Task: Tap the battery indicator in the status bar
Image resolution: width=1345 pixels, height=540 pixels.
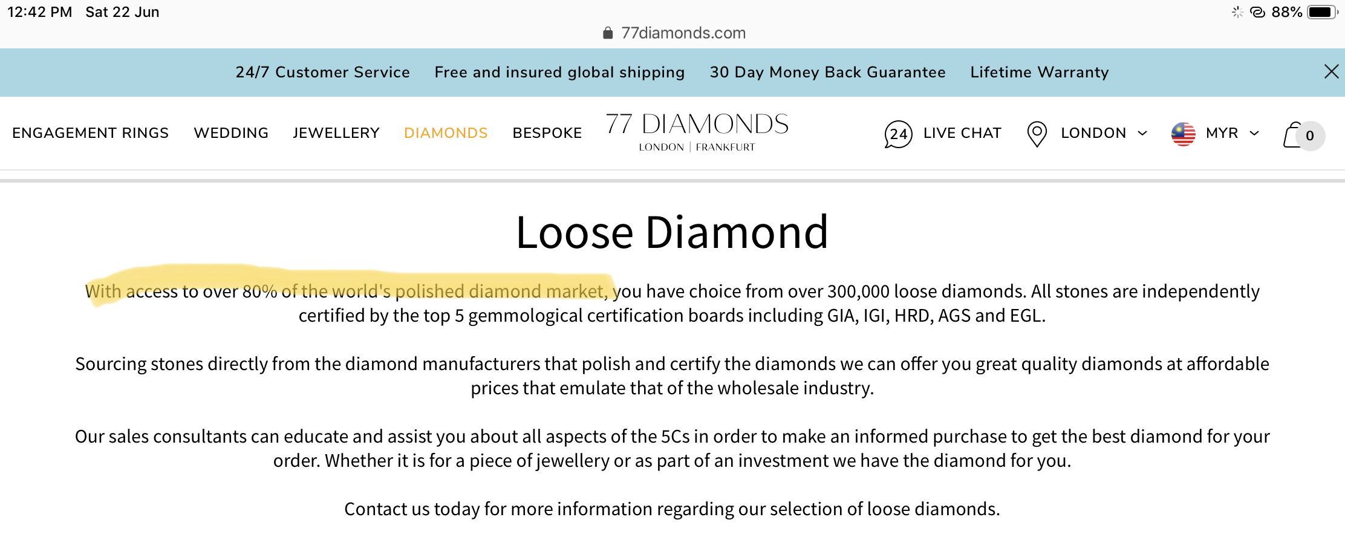Action: (1323, 12)
